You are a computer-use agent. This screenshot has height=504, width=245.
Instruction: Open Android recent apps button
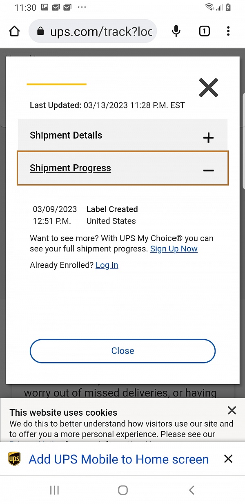pyautogui.click(x=54, y=490)
